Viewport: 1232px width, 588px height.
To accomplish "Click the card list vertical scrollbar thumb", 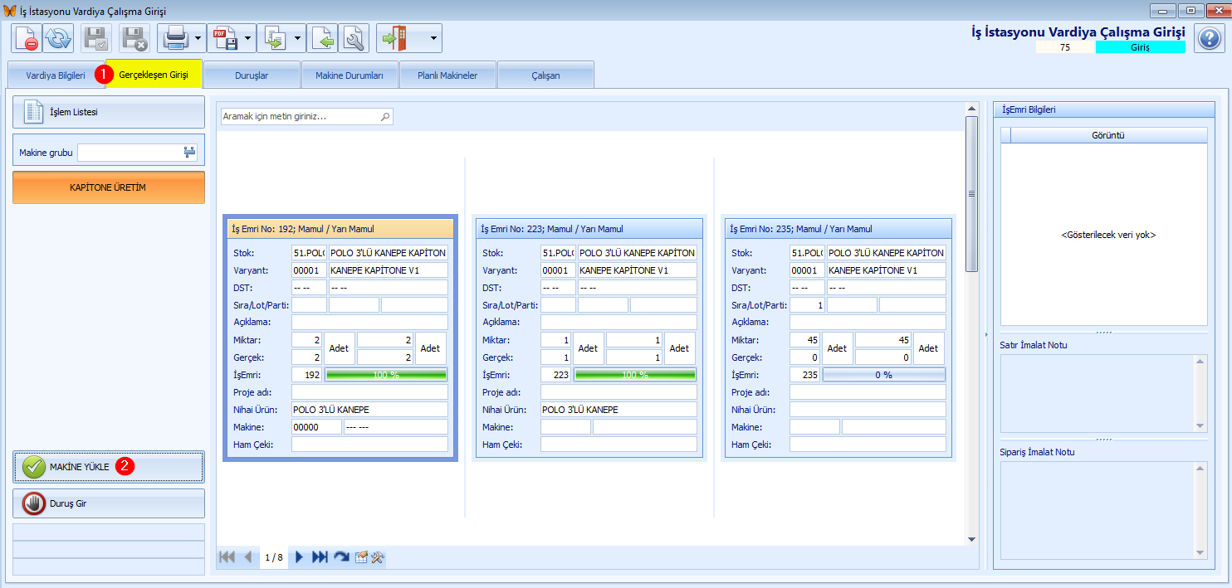I will point(971,194).
